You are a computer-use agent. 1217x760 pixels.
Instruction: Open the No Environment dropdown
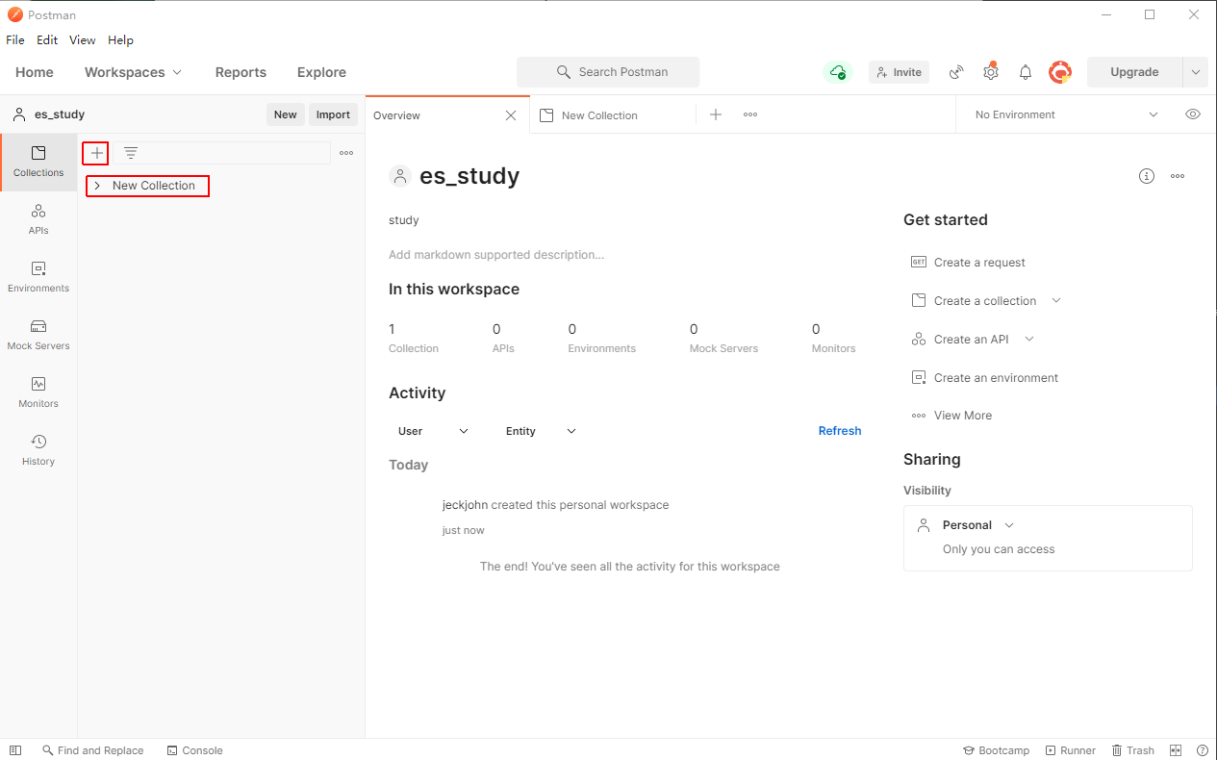point(1066,114)
